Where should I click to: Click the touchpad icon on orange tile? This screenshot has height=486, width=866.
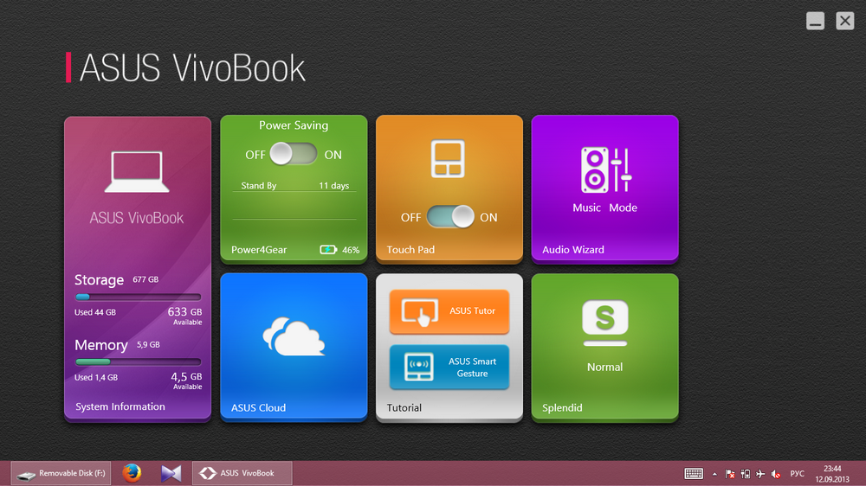coord(448,159)
